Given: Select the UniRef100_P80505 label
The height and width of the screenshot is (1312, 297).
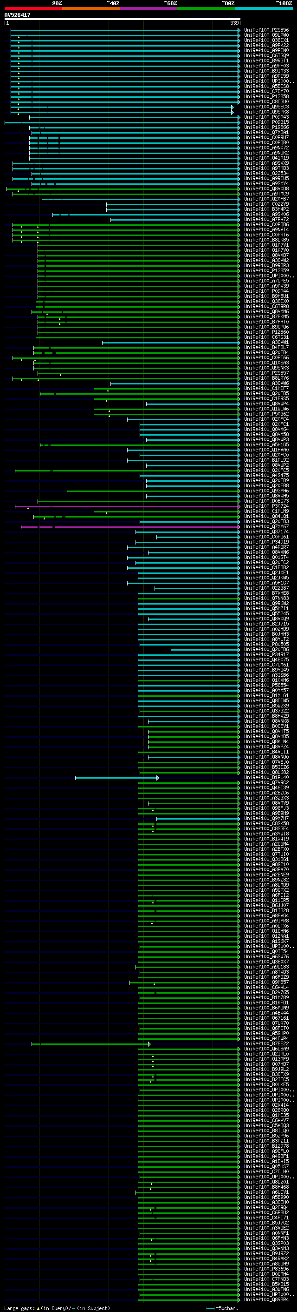Looking at the screenshot, I should (x=266, y=644).
